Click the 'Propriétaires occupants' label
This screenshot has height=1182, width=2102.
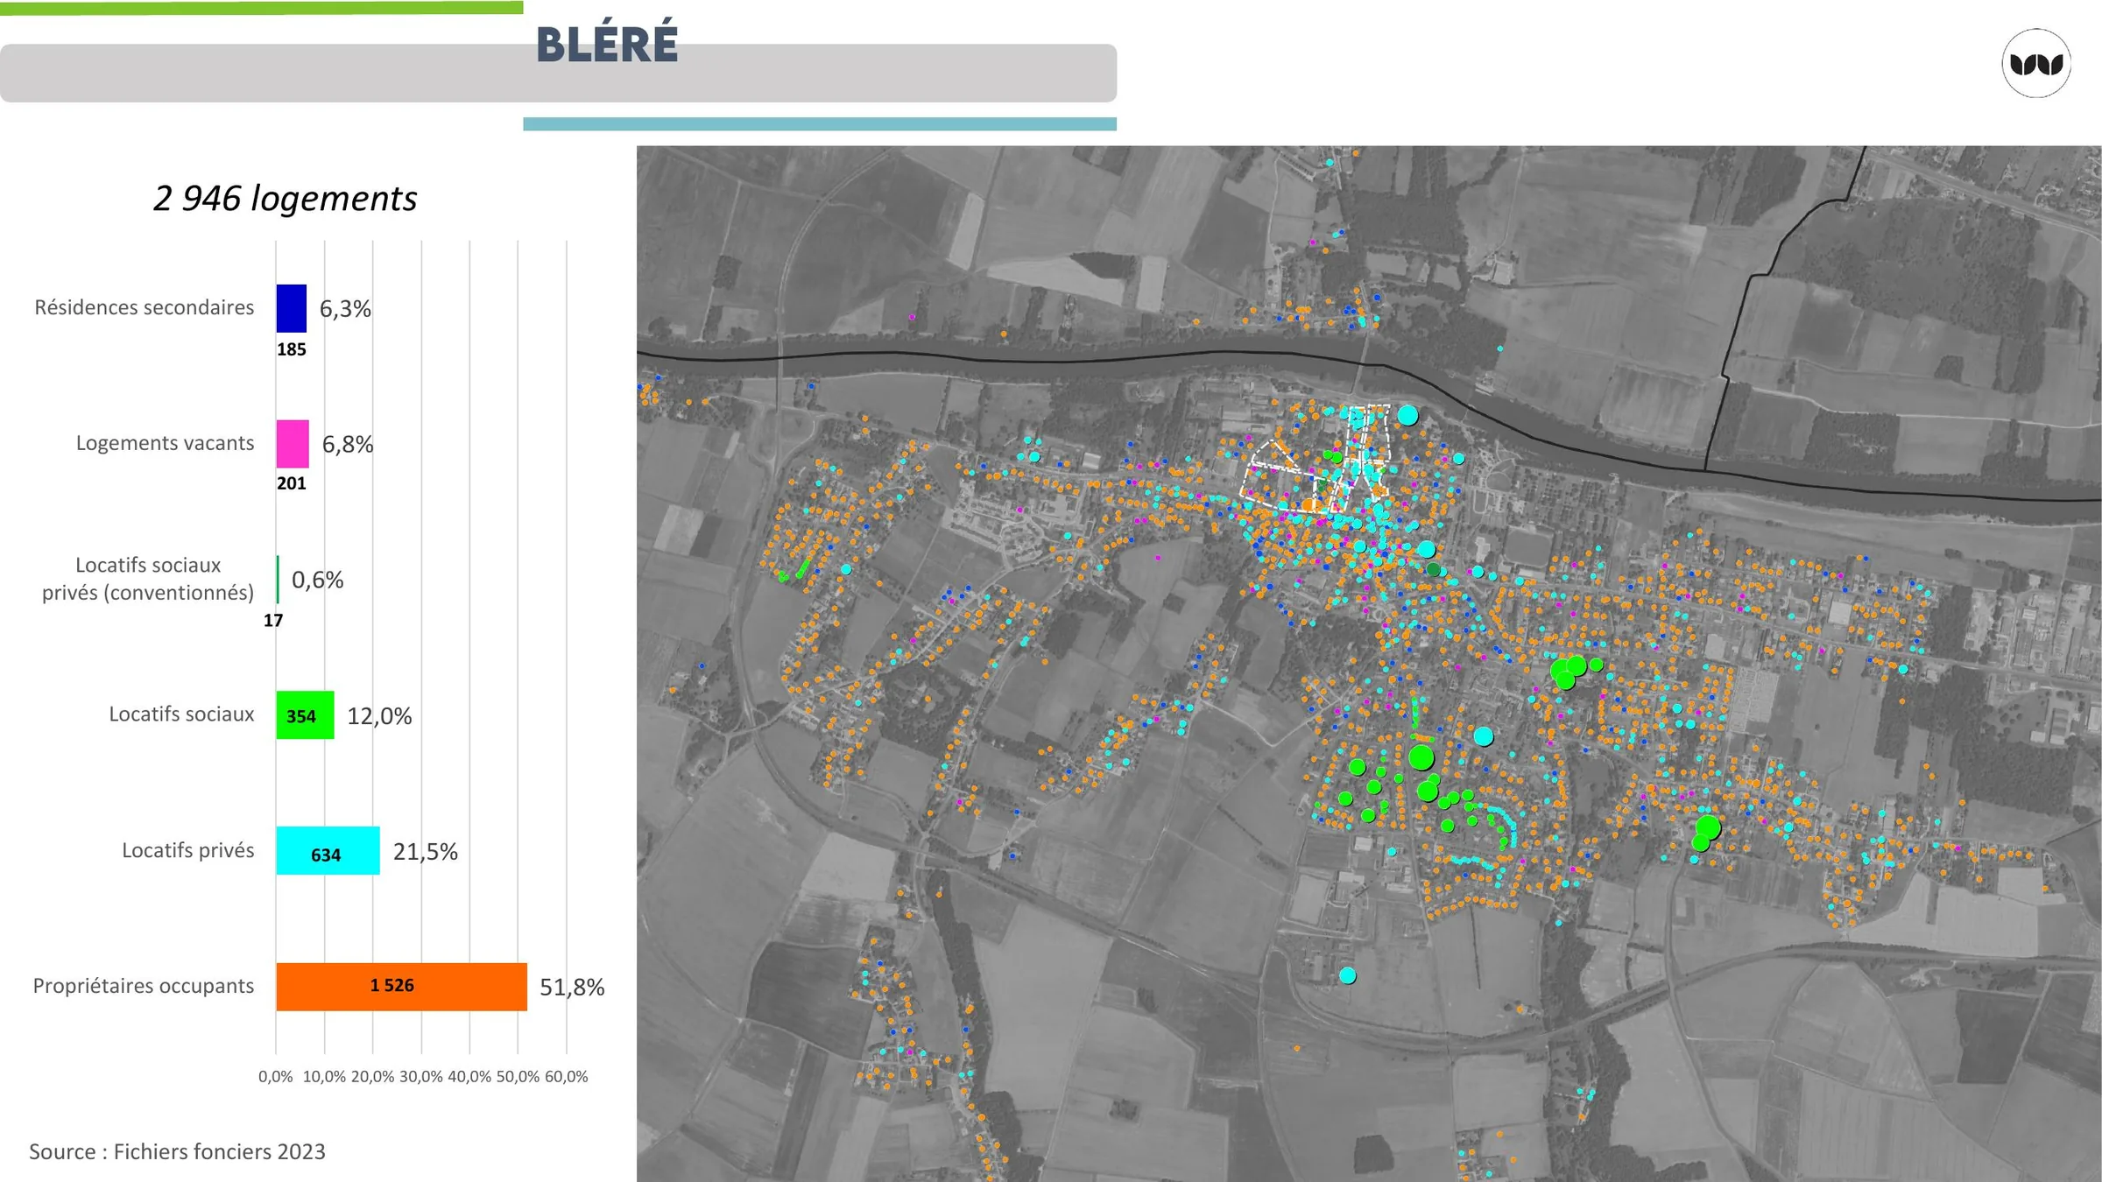[x=144, y=986]
